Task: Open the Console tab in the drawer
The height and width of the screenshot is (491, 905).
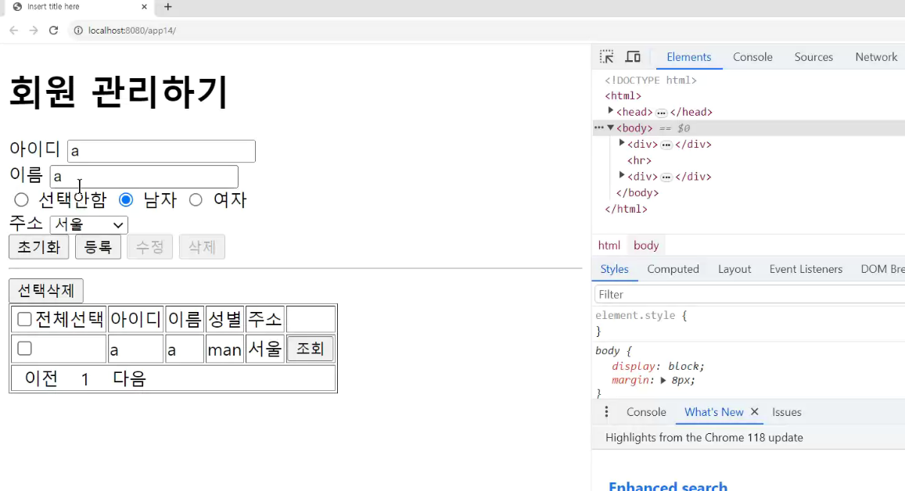Action: 646,412
